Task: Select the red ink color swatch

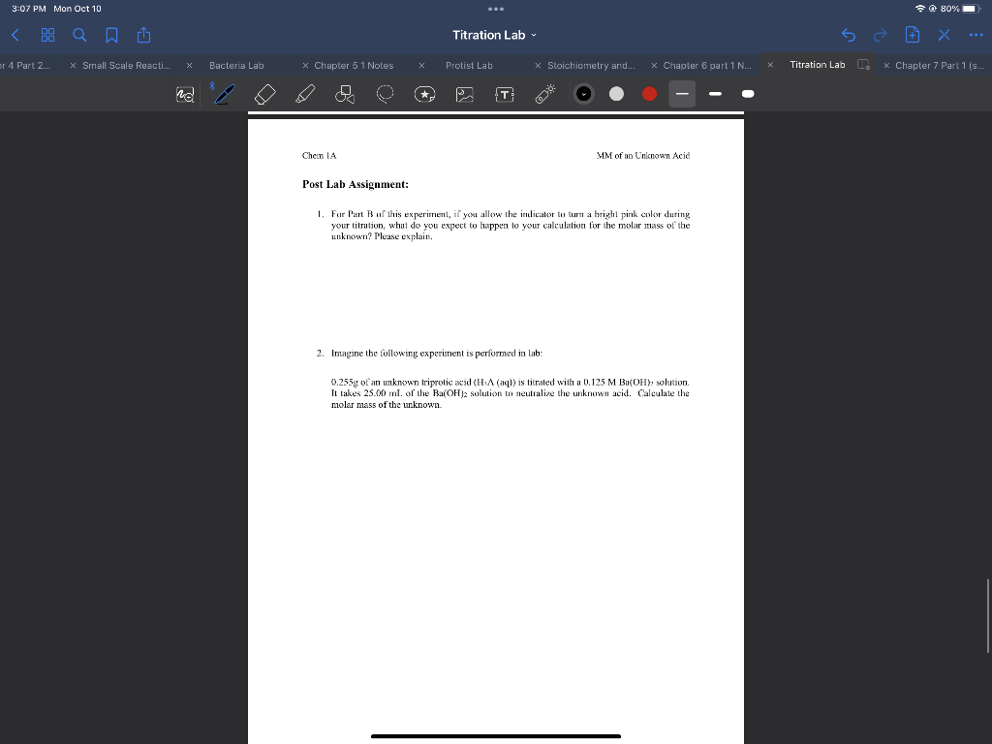Action: point(648,93)
